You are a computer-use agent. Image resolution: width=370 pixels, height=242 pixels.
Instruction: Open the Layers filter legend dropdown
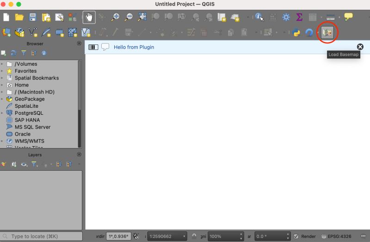click(x=34, y=164)
